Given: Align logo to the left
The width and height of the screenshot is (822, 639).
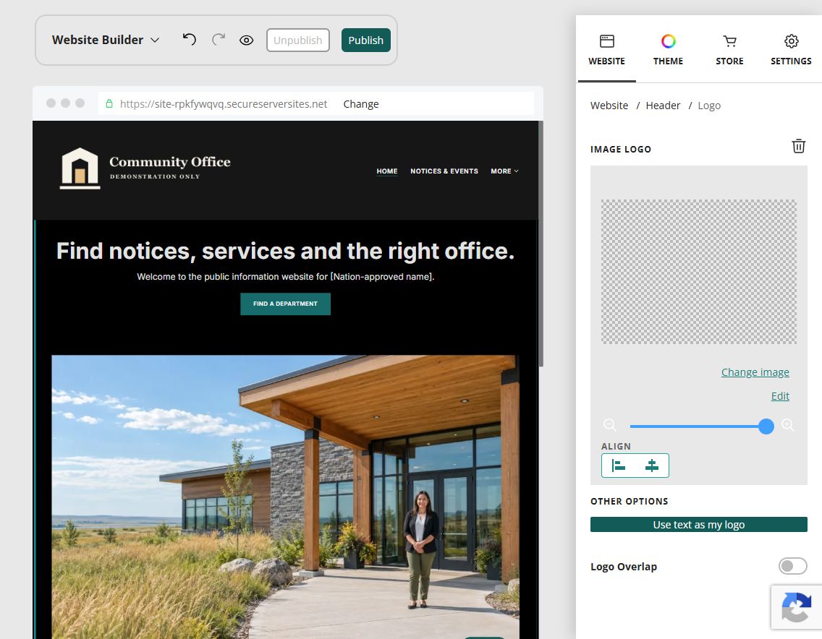Looking at the screenshot, I should (619, 466).
